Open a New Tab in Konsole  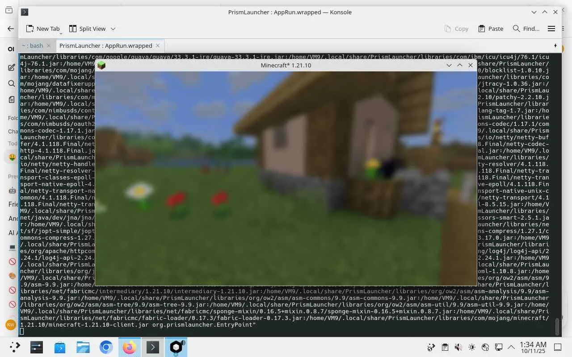click(42, 29)
